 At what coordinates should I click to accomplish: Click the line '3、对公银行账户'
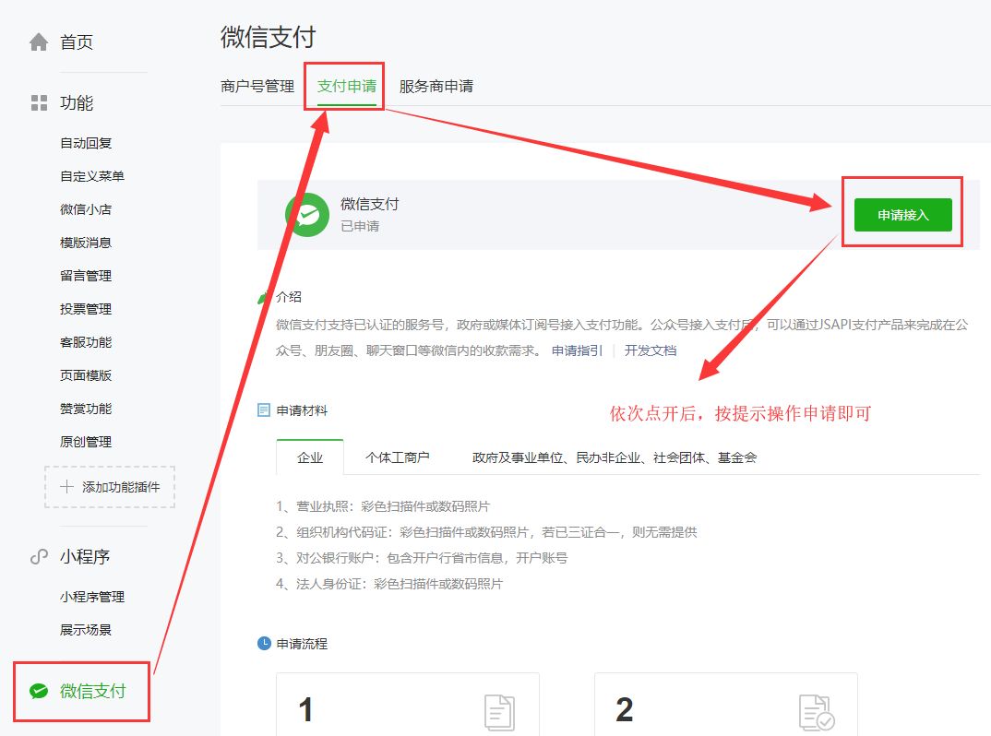pyautogui.click(x=422, y=559)
